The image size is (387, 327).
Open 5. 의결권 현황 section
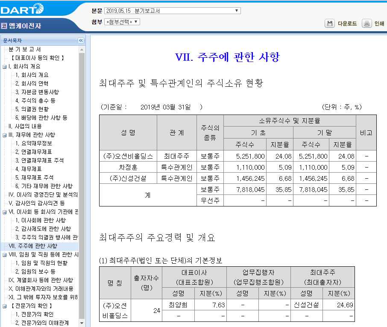point(32,109)
